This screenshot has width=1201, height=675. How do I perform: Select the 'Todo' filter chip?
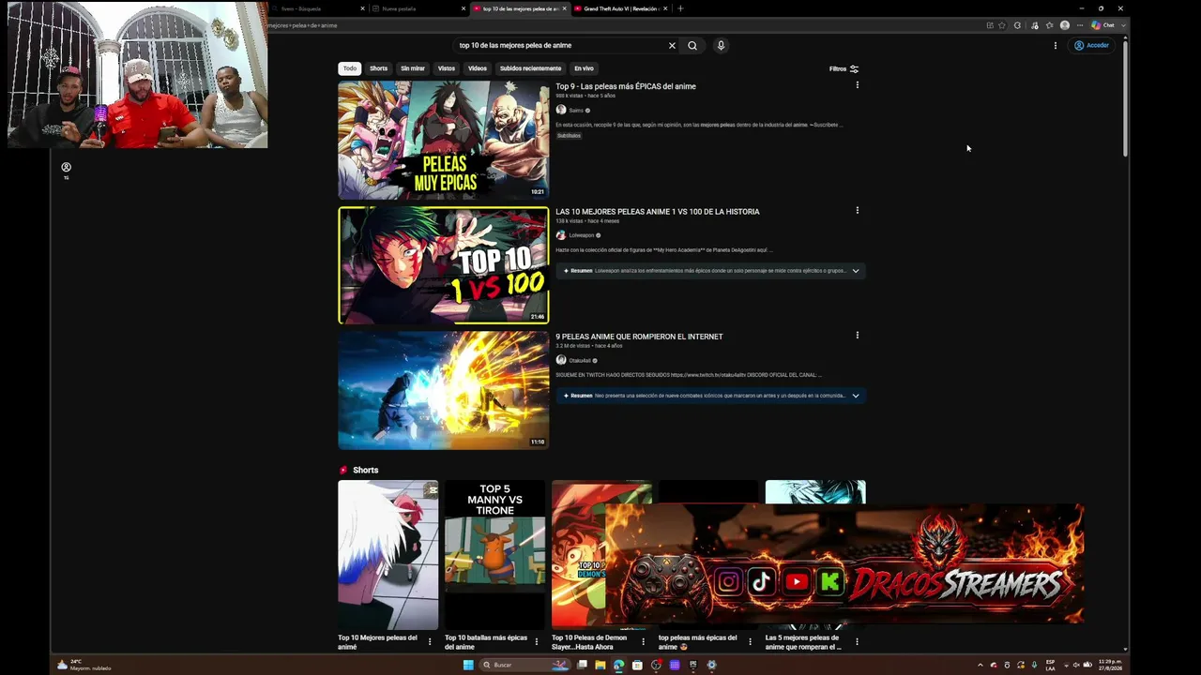point(350,68)
